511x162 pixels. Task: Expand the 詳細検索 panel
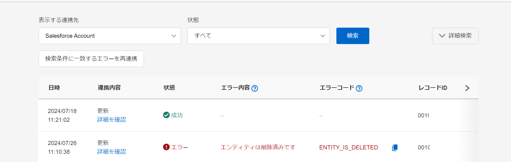pyautogui.click(x=455, y=36)
